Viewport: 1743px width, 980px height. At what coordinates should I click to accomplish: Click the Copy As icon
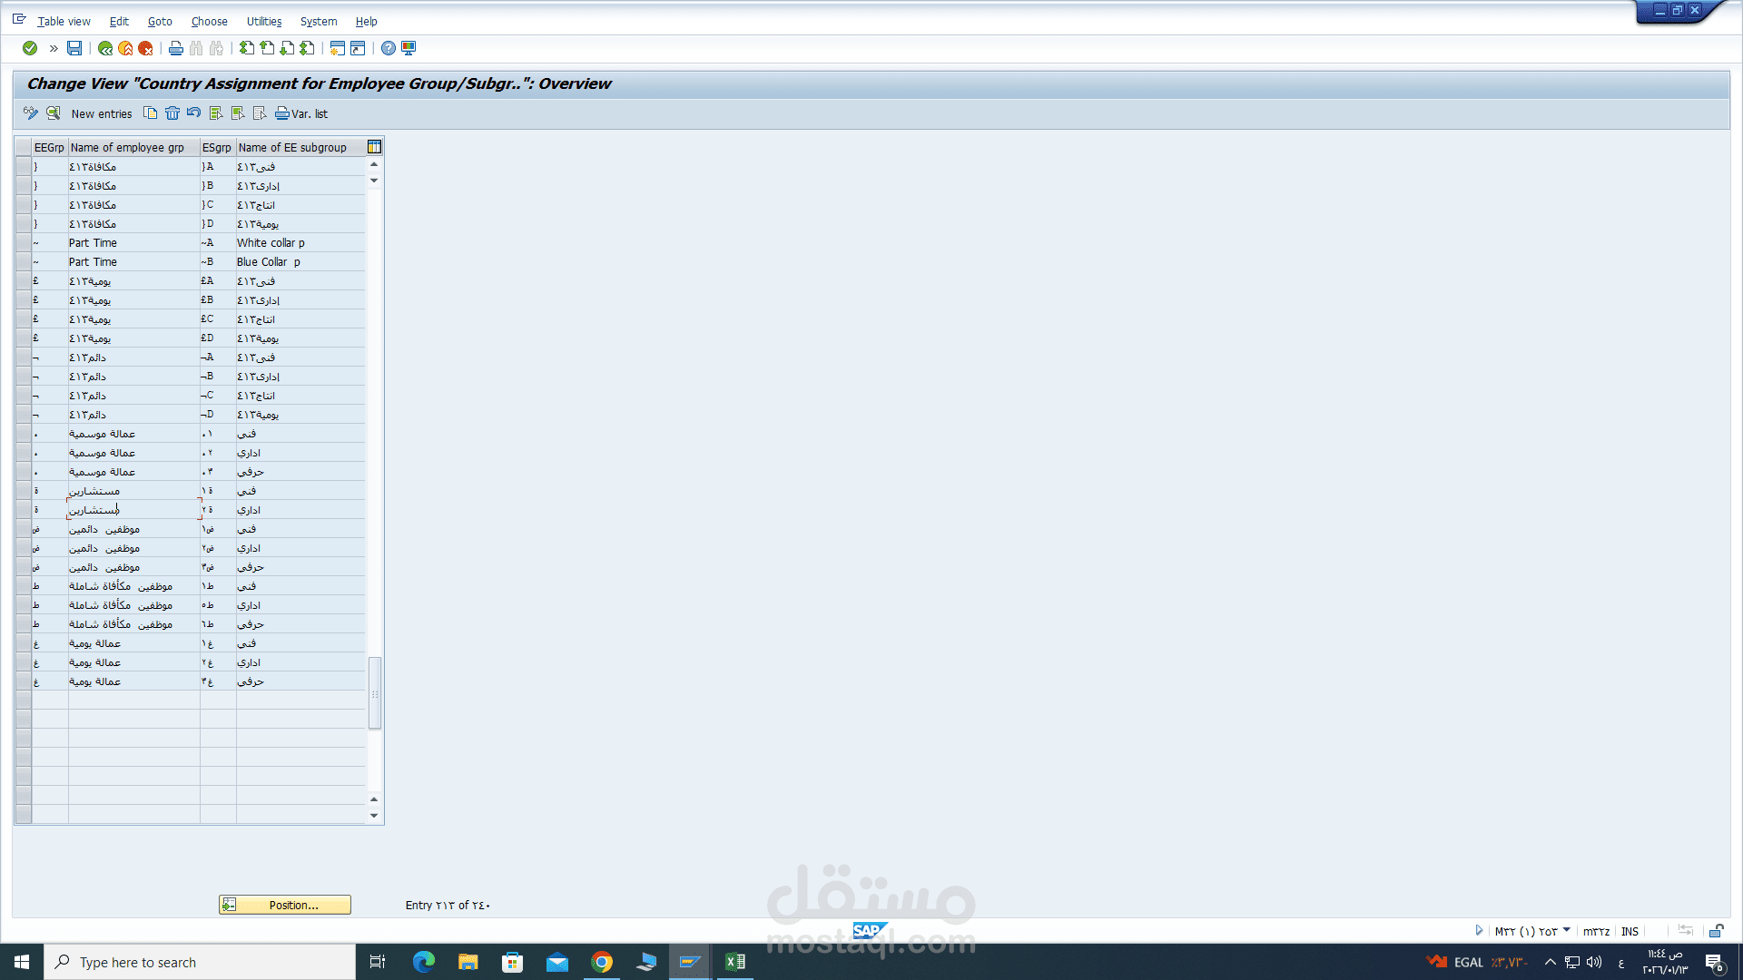151,113
